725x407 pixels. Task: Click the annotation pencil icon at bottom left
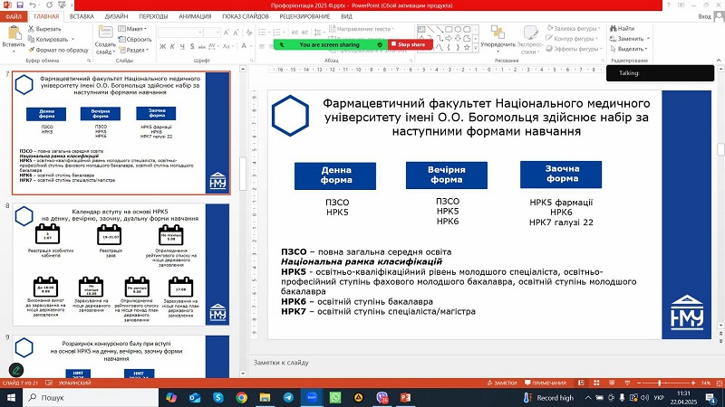pyautogui.click(x=16, y=370)
